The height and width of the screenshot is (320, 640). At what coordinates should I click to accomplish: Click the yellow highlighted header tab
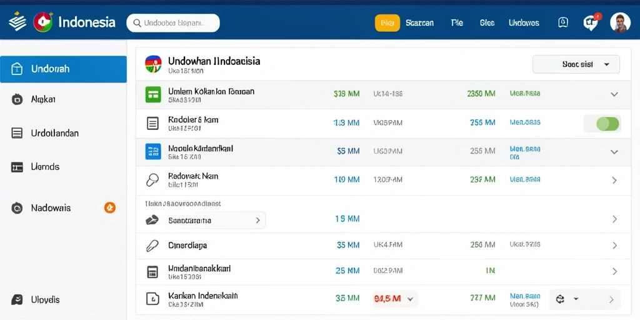[x=387, y=23]
